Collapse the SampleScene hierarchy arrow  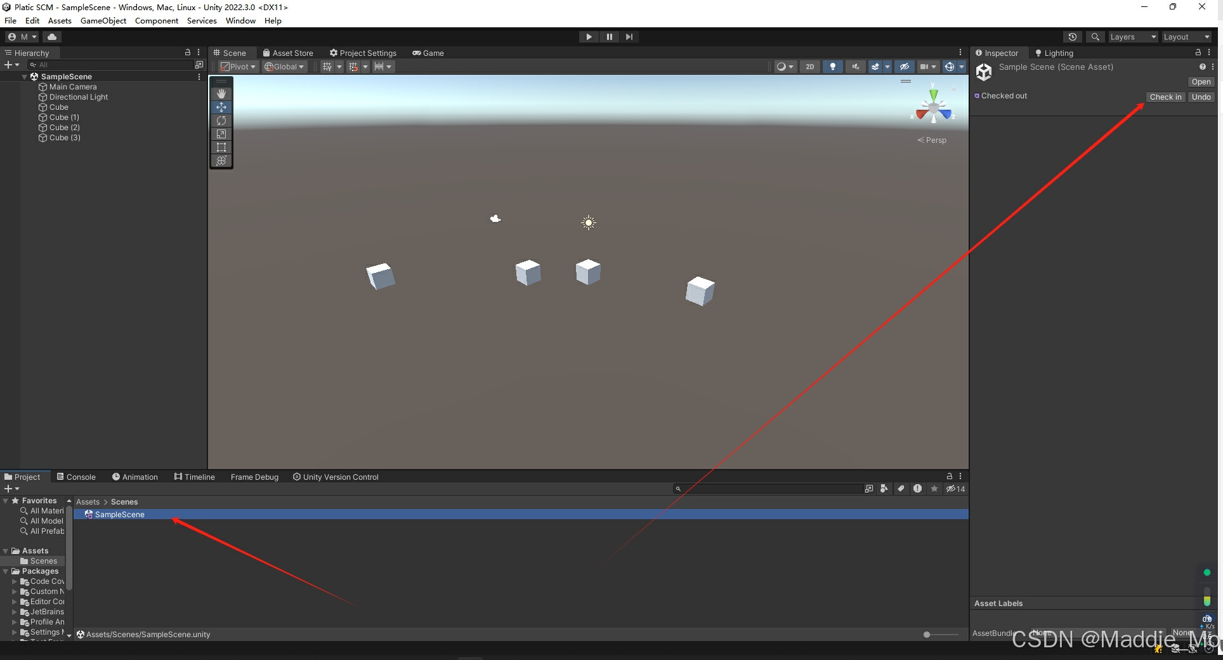pos(25,77)
